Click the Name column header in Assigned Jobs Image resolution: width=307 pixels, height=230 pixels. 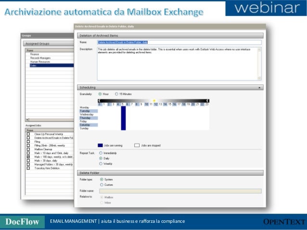click(50, 130)
